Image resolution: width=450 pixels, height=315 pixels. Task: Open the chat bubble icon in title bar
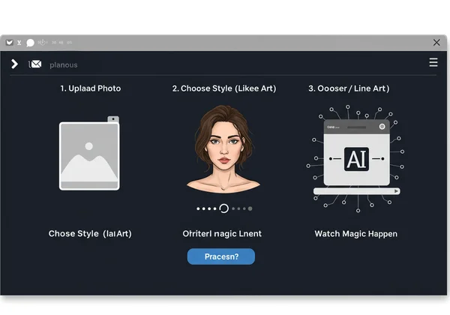(x=30, y=43)
